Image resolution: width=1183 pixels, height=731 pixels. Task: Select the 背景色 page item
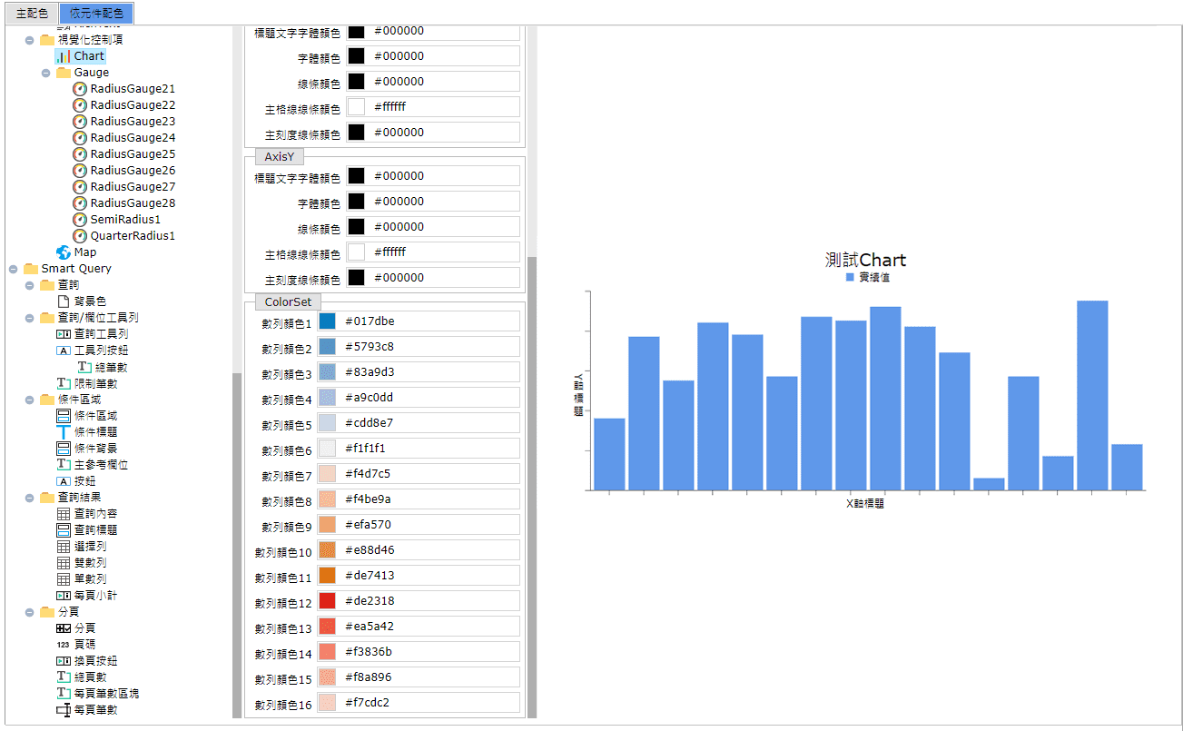tap(90, 301)
